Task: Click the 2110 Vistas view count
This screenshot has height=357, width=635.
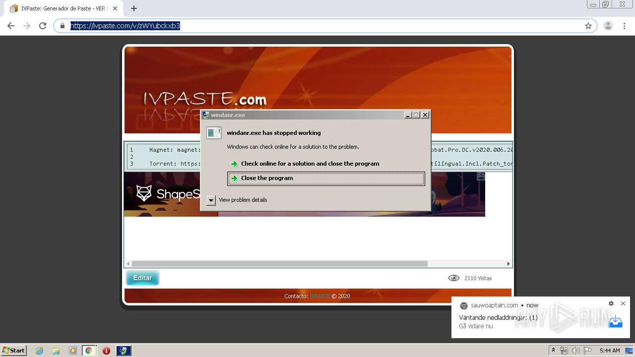Action: point(478,278)
